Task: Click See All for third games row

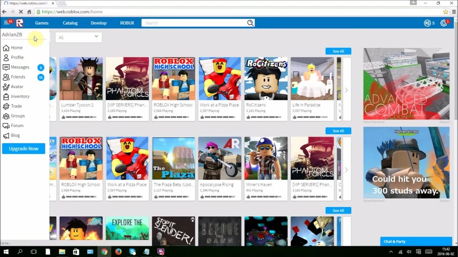Action: point(338,210)
